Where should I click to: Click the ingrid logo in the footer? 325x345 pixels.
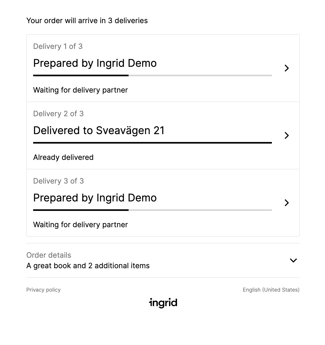[163, 303]
